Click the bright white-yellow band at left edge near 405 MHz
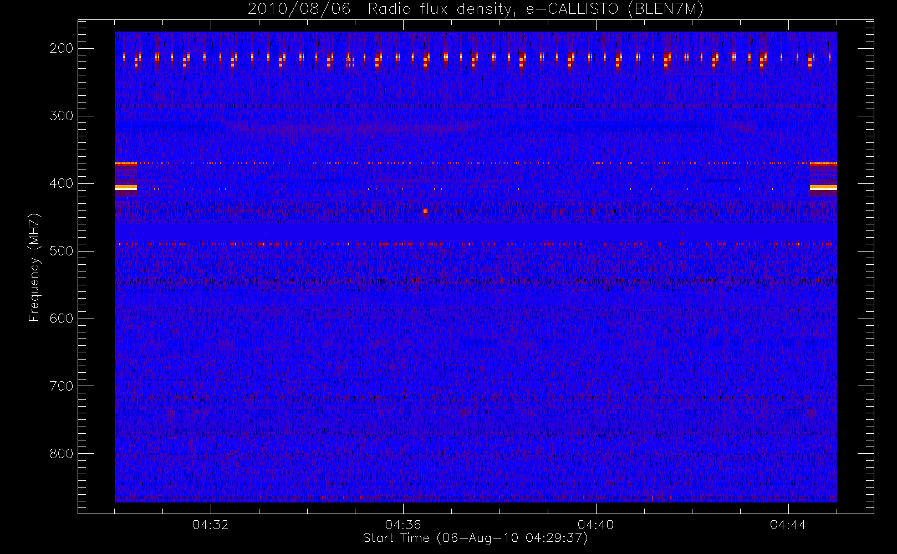 (x=126, y=188)
